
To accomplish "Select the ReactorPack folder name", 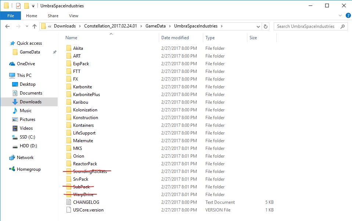I will [85, 164].
